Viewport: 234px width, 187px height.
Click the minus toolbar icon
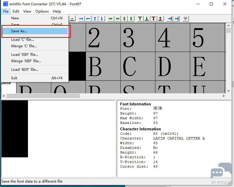pyautogui.click(x=72, y=18)
